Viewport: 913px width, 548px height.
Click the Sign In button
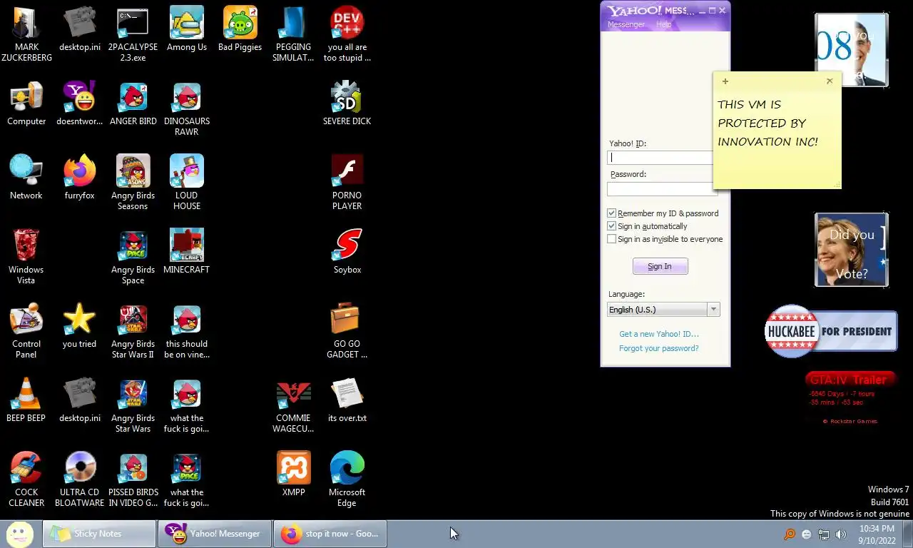[x=660, y=266]
